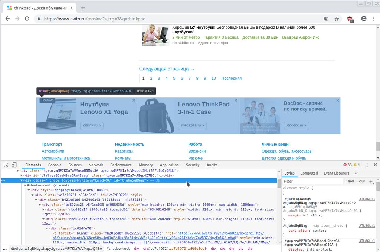Bookmark this page with the star

tap(337, 19)
